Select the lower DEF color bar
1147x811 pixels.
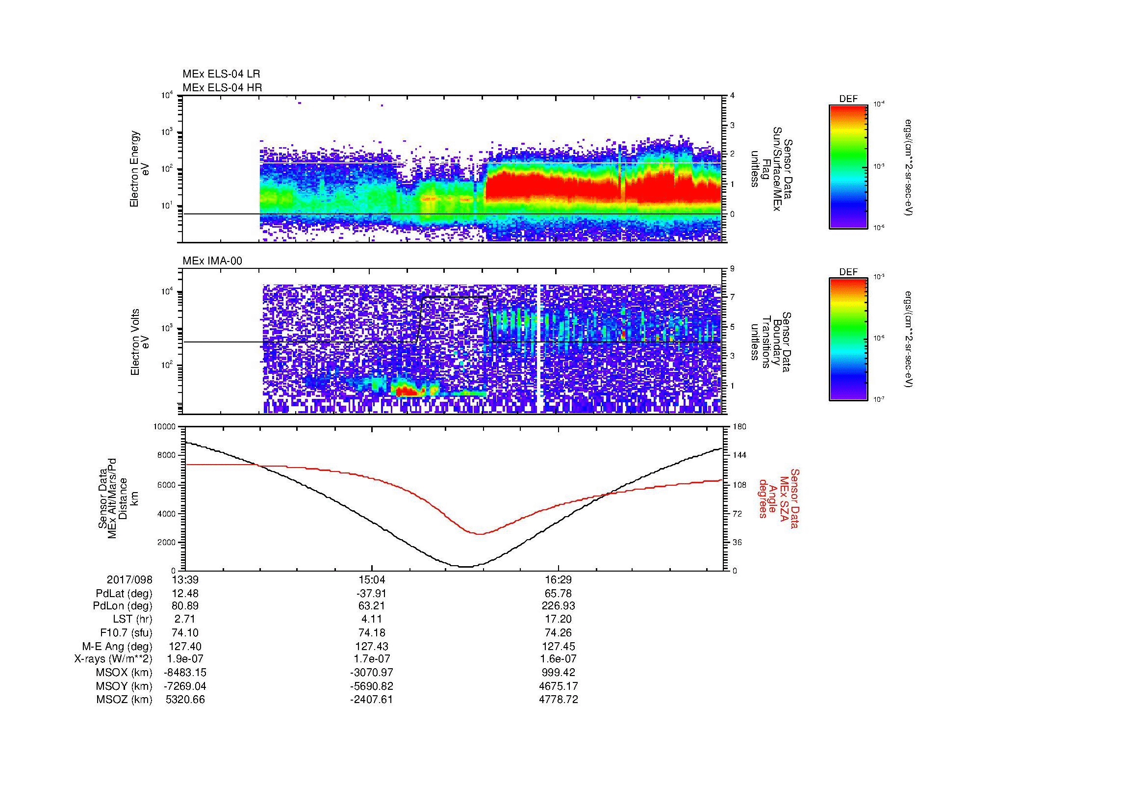[848, 340]
